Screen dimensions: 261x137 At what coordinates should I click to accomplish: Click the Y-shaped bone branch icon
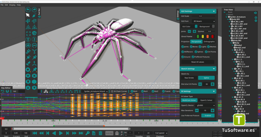(x=34, y=52)
